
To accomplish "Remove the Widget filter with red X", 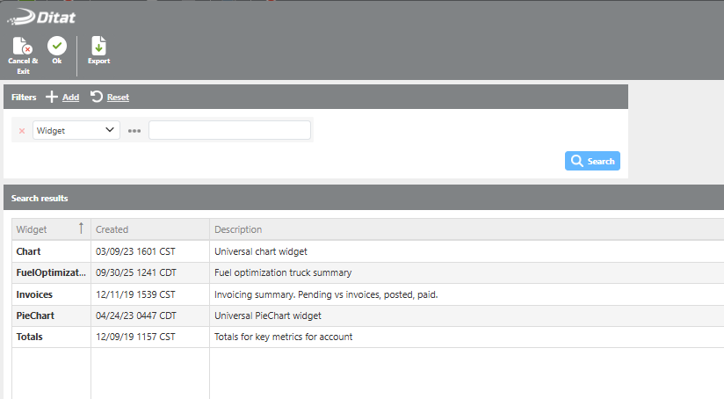I will coord(22,131).
